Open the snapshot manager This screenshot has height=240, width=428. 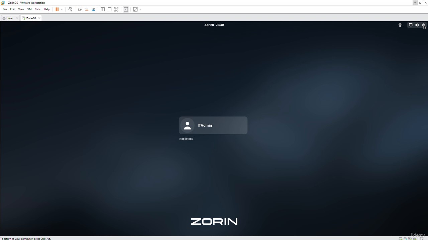[93, 9]
